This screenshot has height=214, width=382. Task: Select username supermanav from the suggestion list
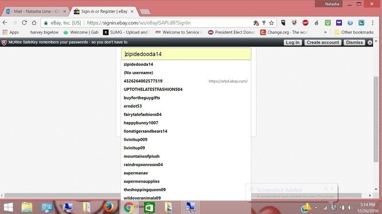137,173
